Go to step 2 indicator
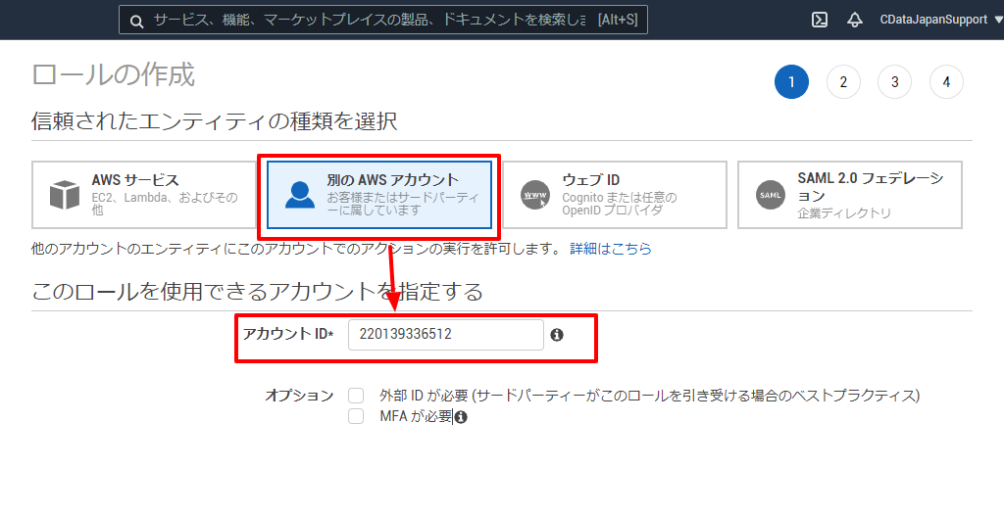1004x517 pixels. click(x=843, y=82)
